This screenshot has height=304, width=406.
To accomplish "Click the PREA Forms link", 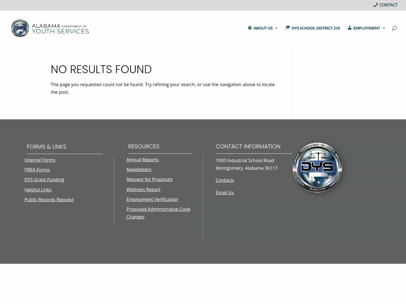I will [x=37, y=170].
